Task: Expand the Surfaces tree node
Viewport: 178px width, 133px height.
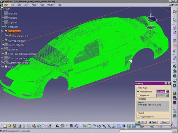Action: click(2, 49)
